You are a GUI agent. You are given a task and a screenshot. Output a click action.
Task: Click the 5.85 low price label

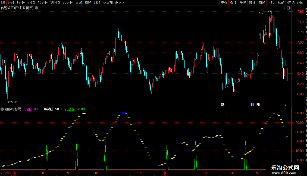tap(14, 102)
